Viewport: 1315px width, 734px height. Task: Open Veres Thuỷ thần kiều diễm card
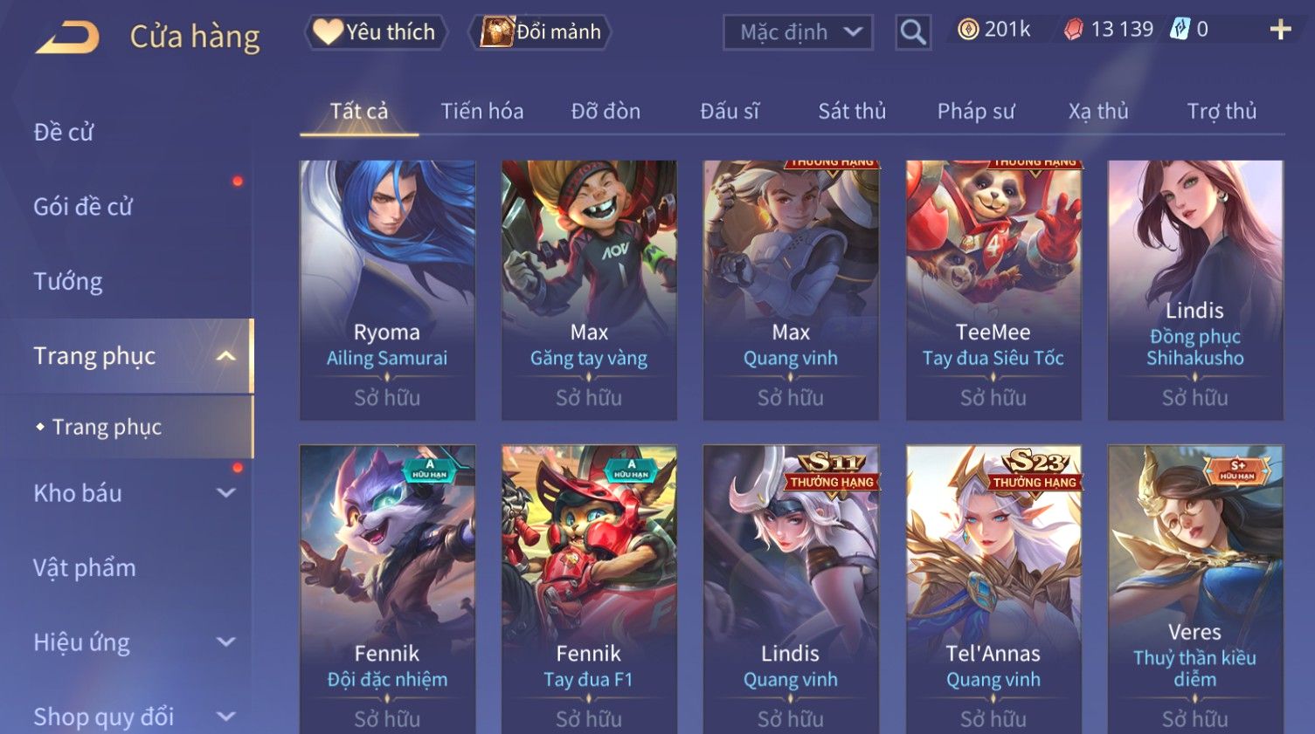tap(1195, 589)
